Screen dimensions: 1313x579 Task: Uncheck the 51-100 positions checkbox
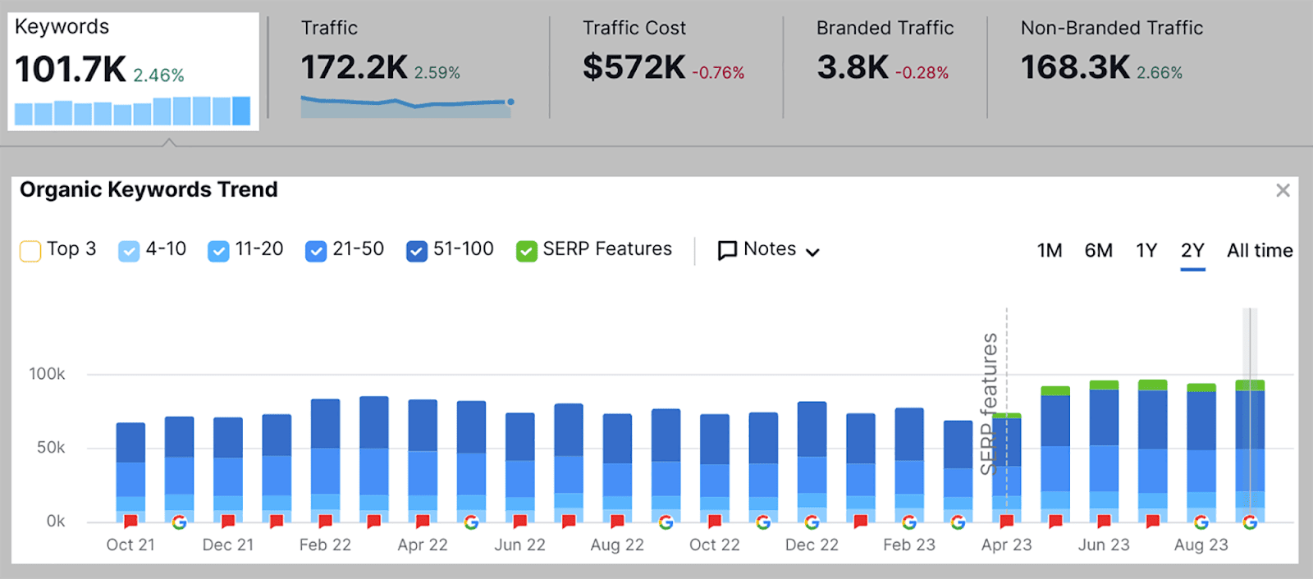(417, 250)
